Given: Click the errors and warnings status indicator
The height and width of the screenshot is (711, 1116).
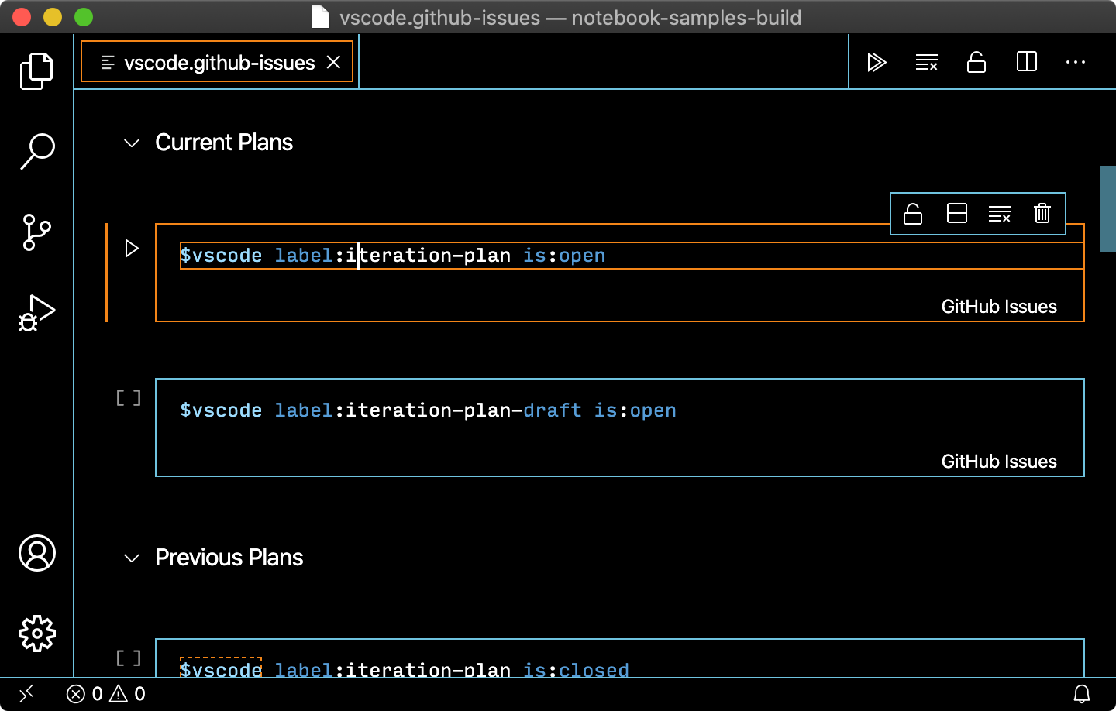Looking at the screenshot, I should click(105, 693).
